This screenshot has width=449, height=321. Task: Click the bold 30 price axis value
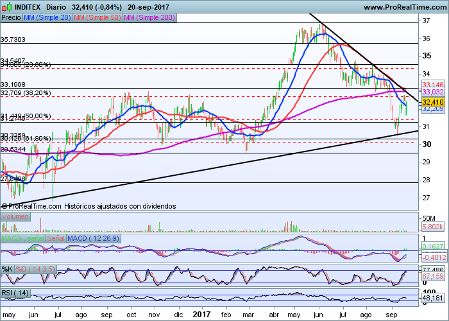point(427,144)
